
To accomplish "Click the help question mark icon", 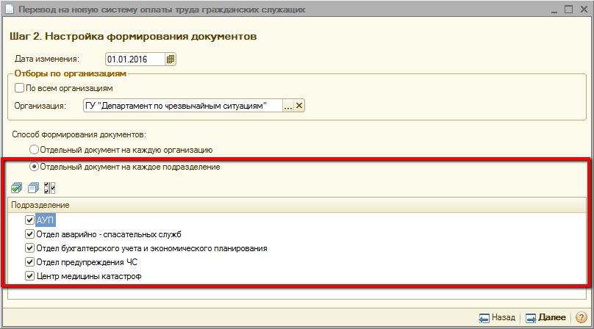I will click(581, 318).
